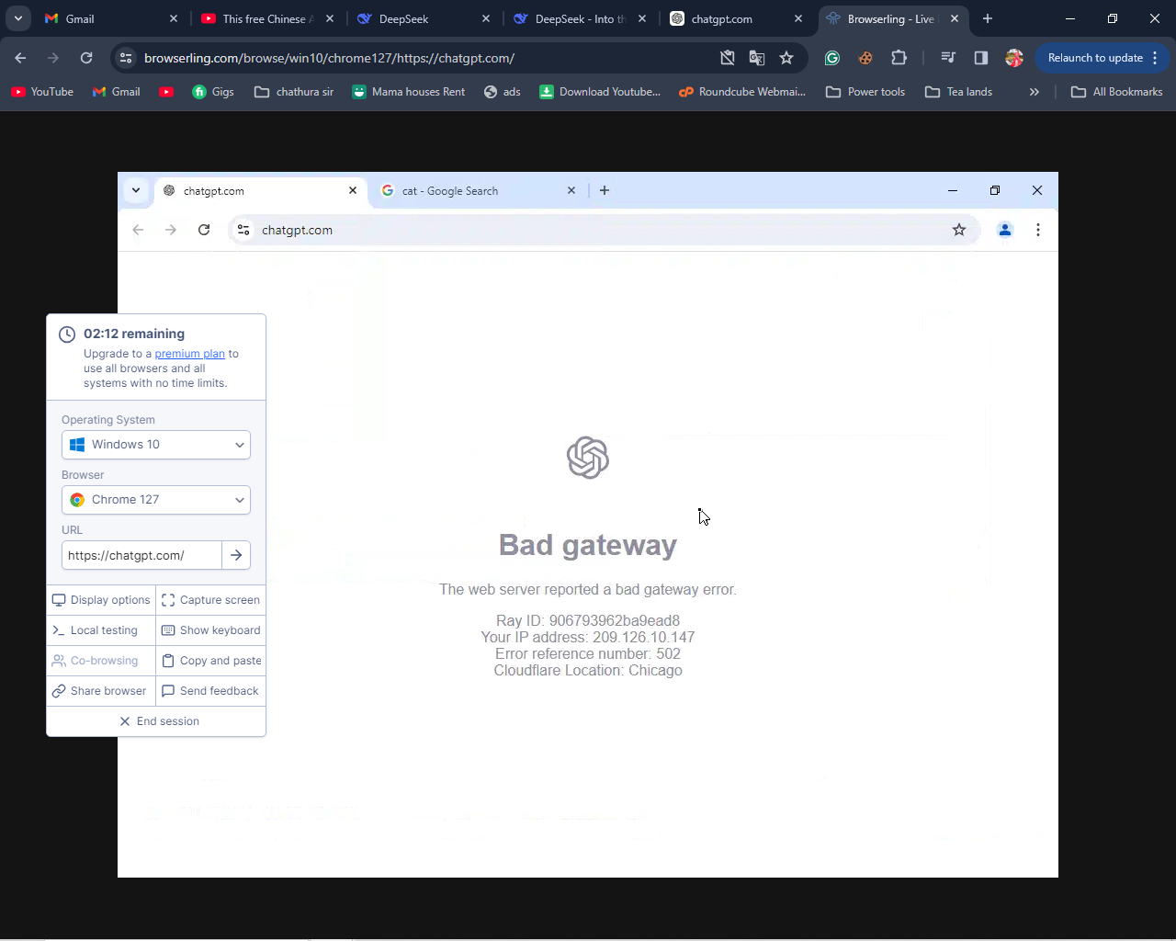Screen dimensions: 1176x941
Task: Add a new tab in remote browser
Action: [x=605, y=190]
